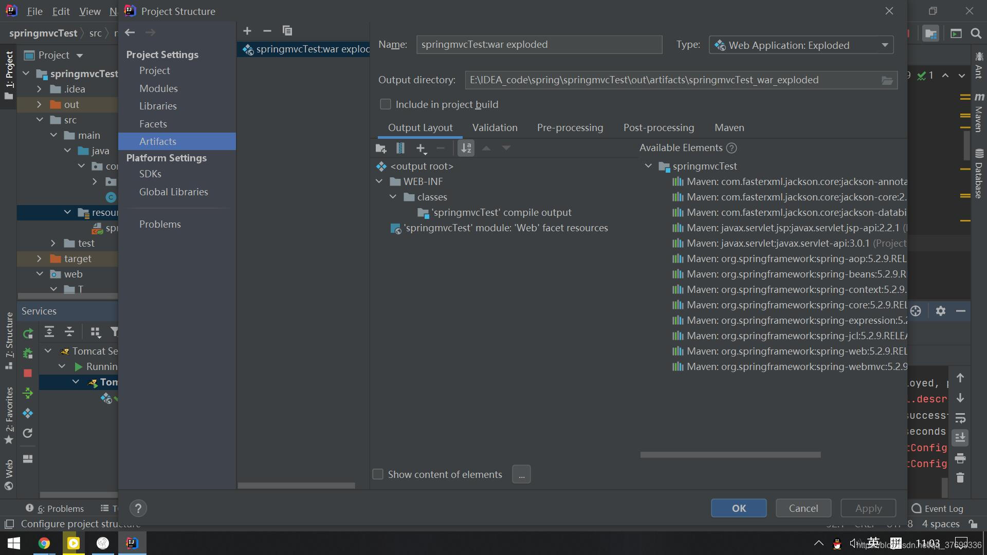Select Artifacts under Project Settings menu
This screenshot has width=987, height=555.
(x=157, y=141)
